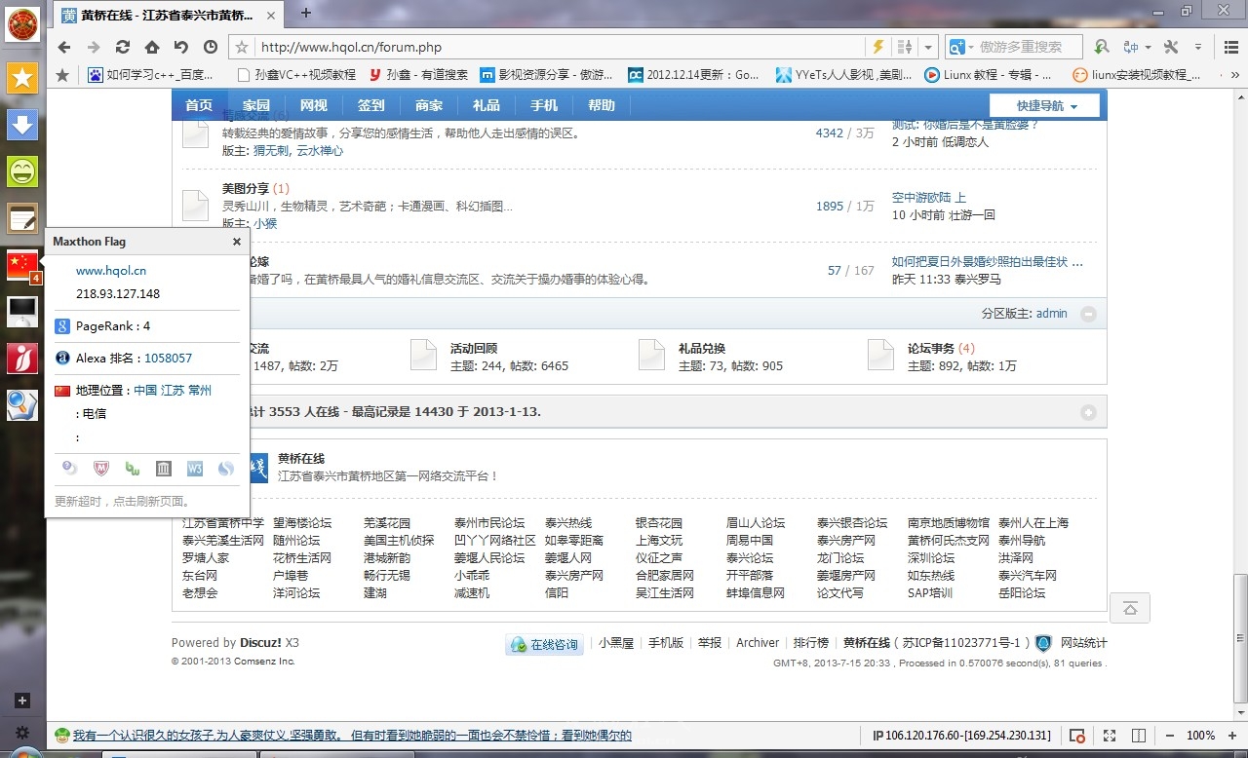Screen dimensions: 1248x758
Task: Open the toolbar overflow dropdown arrow
Action: (x=1198, y=47)
